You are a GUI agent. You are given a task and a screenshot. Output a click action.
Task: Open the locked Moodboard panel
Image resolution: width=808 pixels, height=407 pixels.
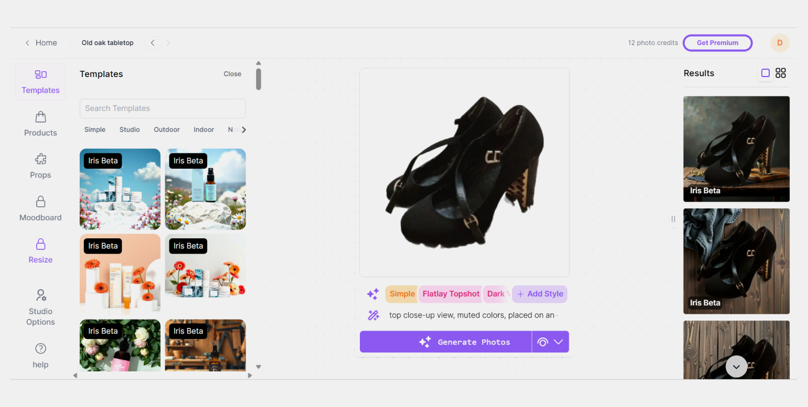pyautogui.click(x=40, y=209)
